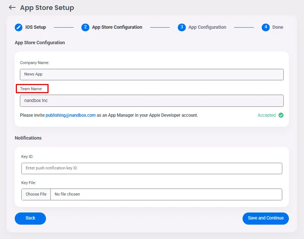304x239 pixels.
Task: Select the step 2 circle icon
Action: (85, 27)
